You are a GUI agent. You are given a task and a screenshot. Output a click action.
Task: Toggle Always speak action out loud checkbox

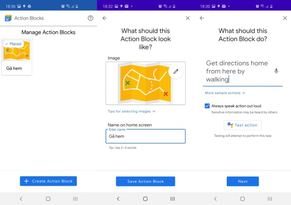[207, 106]
